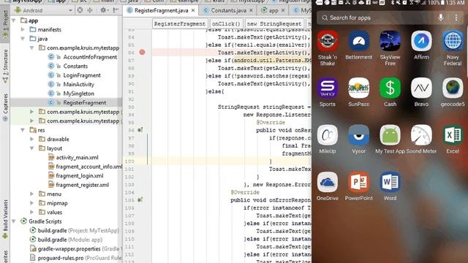Collapse the java folder
The image size is (468, 263).
tap(23, 39)
